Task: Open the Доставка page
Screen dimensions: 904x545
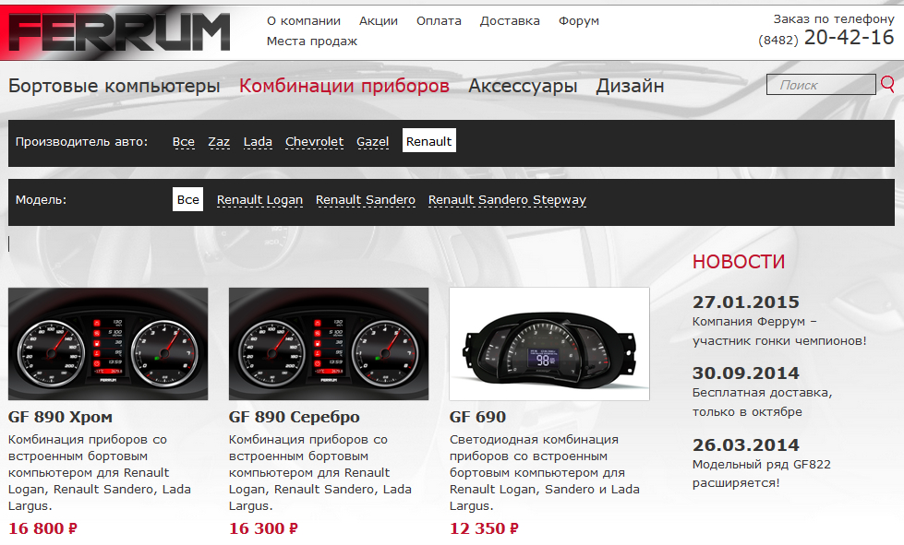Action: pos(510,20)
